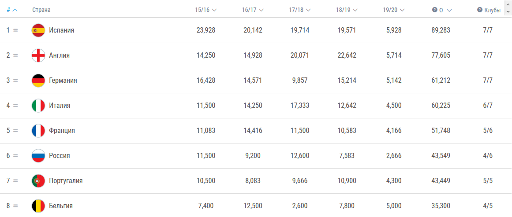Click the England flag icon
The height and width of the screenshot is (217, 512).
coord(38,55)
